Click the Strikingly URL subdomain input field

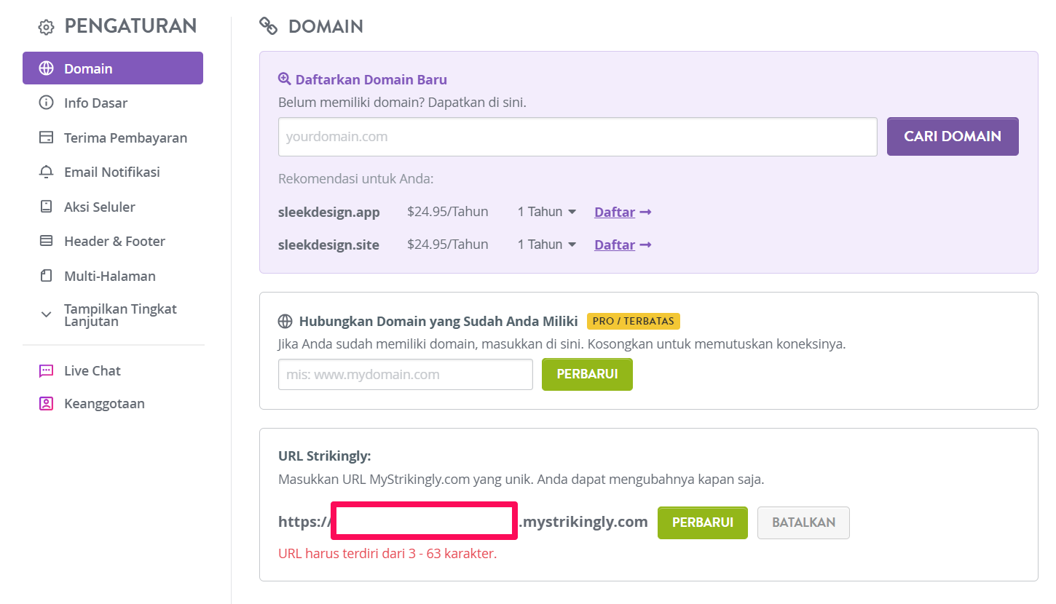click(x=425, y=521)
